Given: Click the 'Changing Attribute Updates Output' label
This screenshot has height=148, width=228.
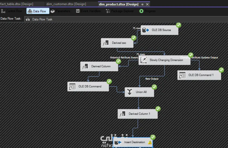Looking at the screenshot, I should click(x=199, y=58).
